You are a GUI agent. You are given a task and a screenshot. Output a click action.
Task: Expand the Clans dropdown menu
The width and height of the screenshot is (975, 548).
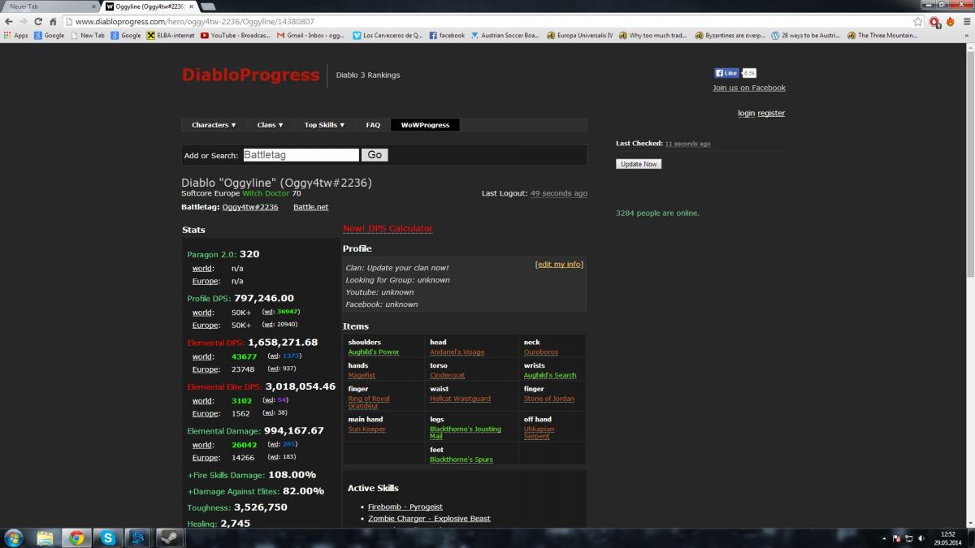point(271,125)
